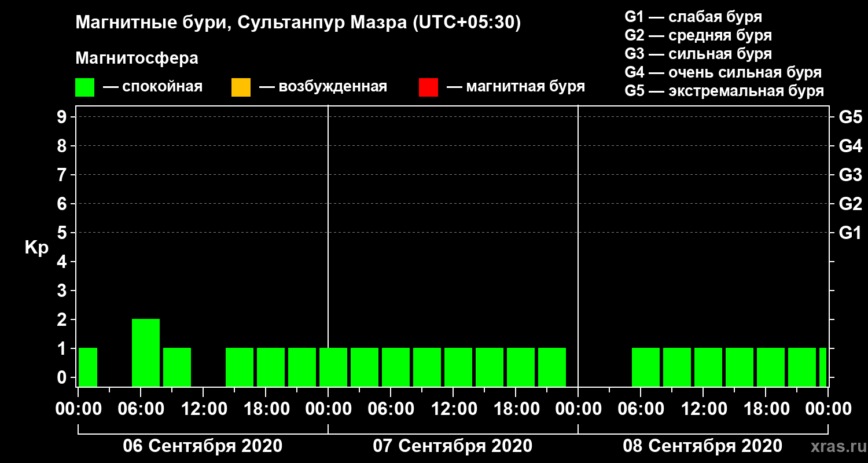The image size is (868, 463).
Task: Select the chart title 'Магнитные бури, Сультанпур Мазра'
Action: [x=241, y=23]
